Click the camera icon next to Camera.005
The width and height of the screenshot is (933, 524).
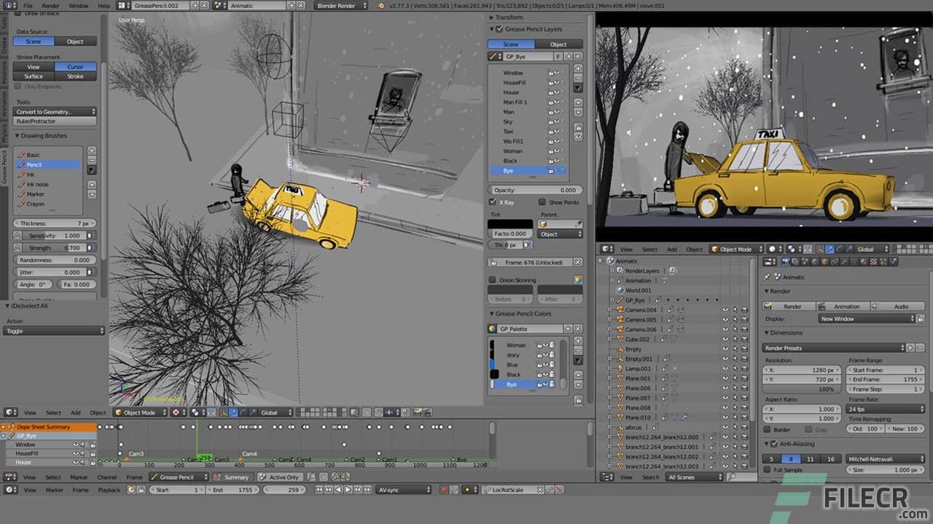(x=620, y=319)
